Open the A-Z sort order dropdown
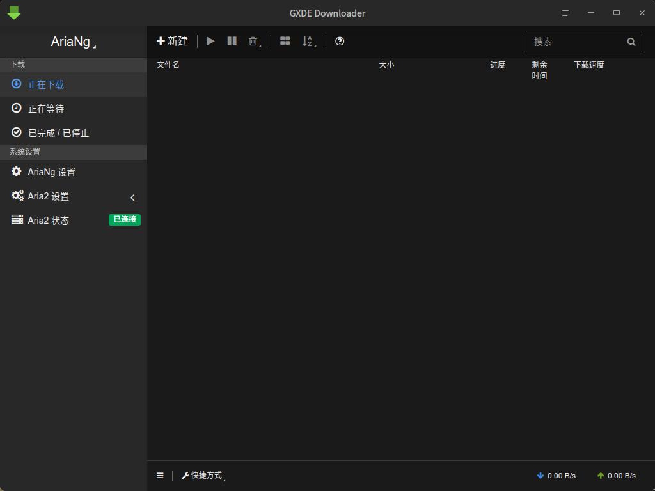The width and height of the screenshot is (655, 491). click(x=309, y=42)
